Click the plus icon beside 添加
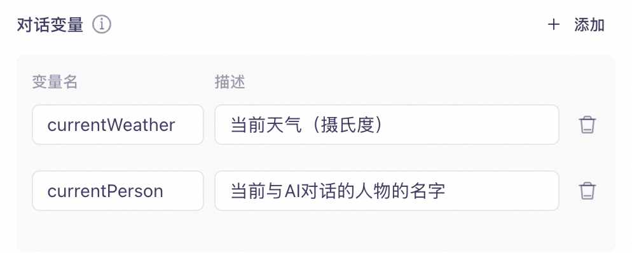The height and width of the screenshot is (253, 632). coord(553,25)
